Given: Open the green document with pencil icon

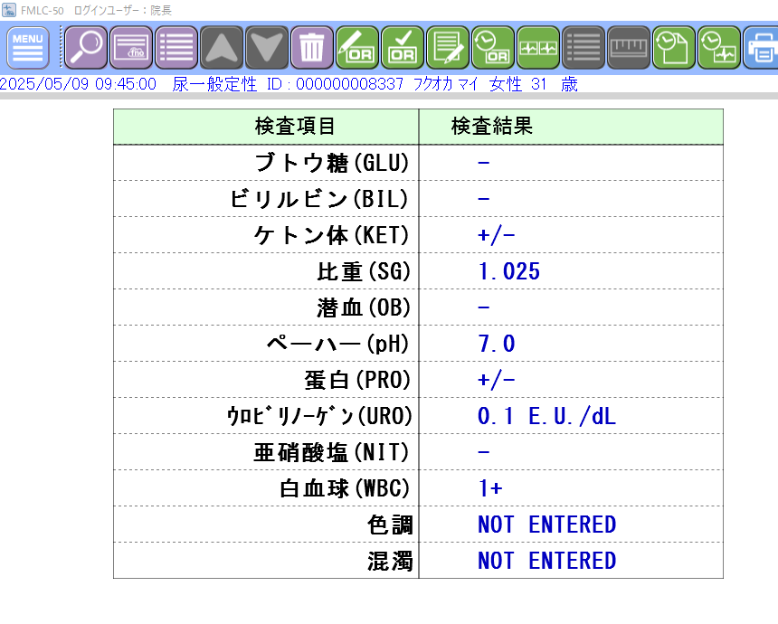Looking at the screenshot, I should click(448, 48).
